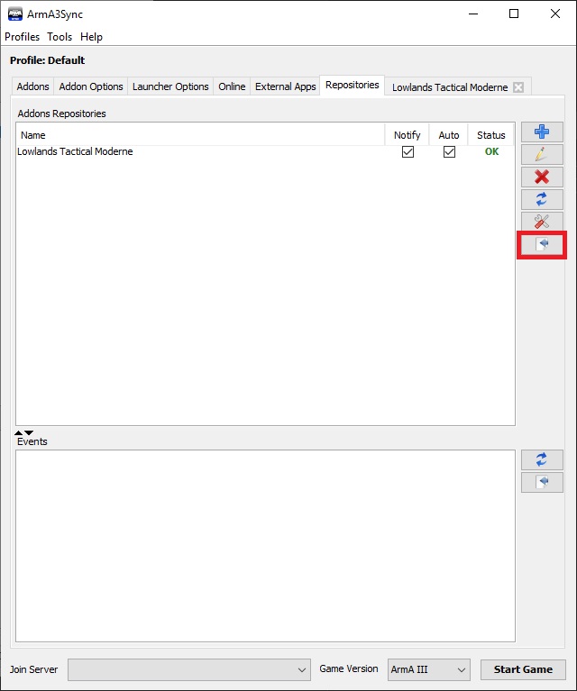Image resolution: width=577 pixels, height=691 pixels.
Task: Uncheck Notify for Lowlands Tactical Moderne
Action: [408, 152]
